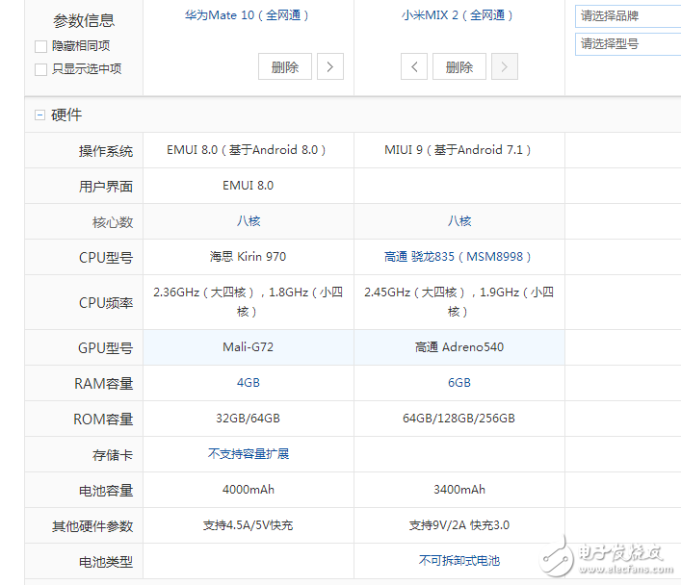Viewport: 681px width, 585px height.
Task: Click the 3400mAh battery cell
Action: pyautogui.click(x=459, y=489)
